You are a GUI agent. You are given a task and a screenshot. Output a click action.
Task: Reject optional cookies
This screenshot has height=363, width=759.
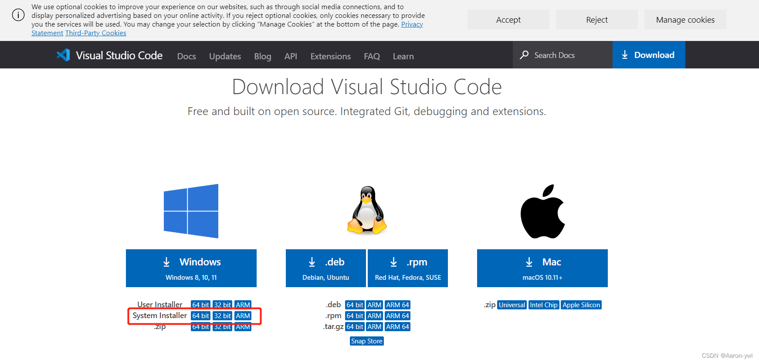[597, 20]
